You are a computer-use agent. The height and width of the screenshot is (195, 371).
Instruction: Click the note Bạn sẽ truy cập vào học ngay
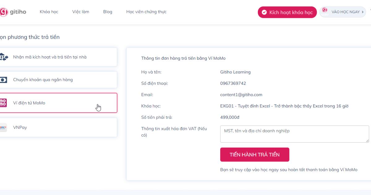[x=288, y=170]
